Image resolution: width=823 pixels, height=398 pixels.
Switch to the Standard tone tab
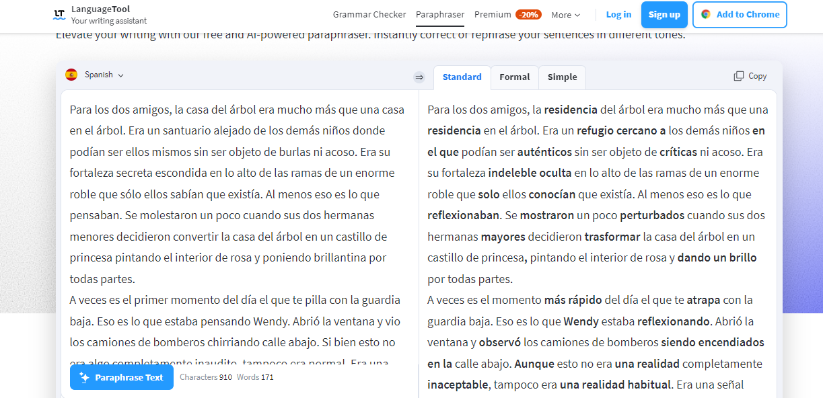click(x=462, y=77)
